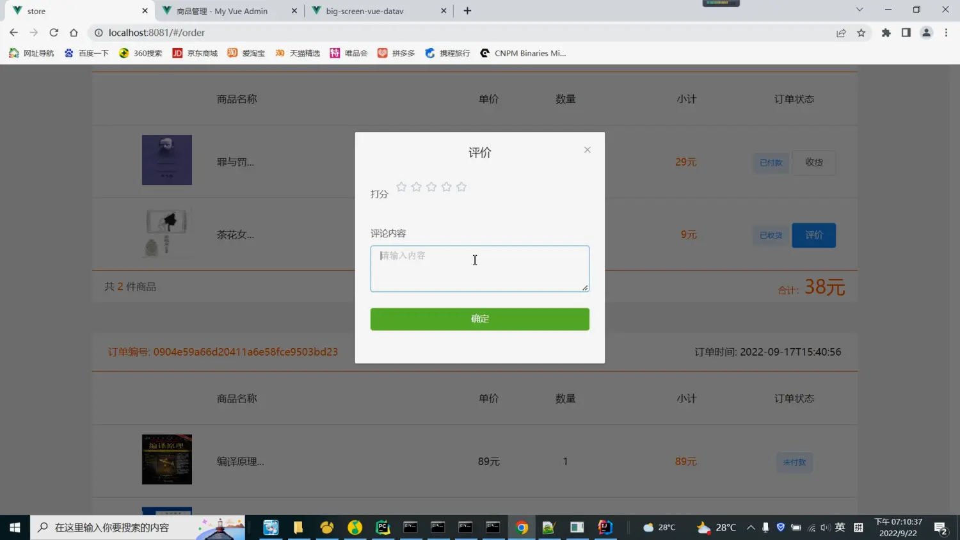Open the 京东商城 bookmark

pyautogui.click(x=195, y=53)
